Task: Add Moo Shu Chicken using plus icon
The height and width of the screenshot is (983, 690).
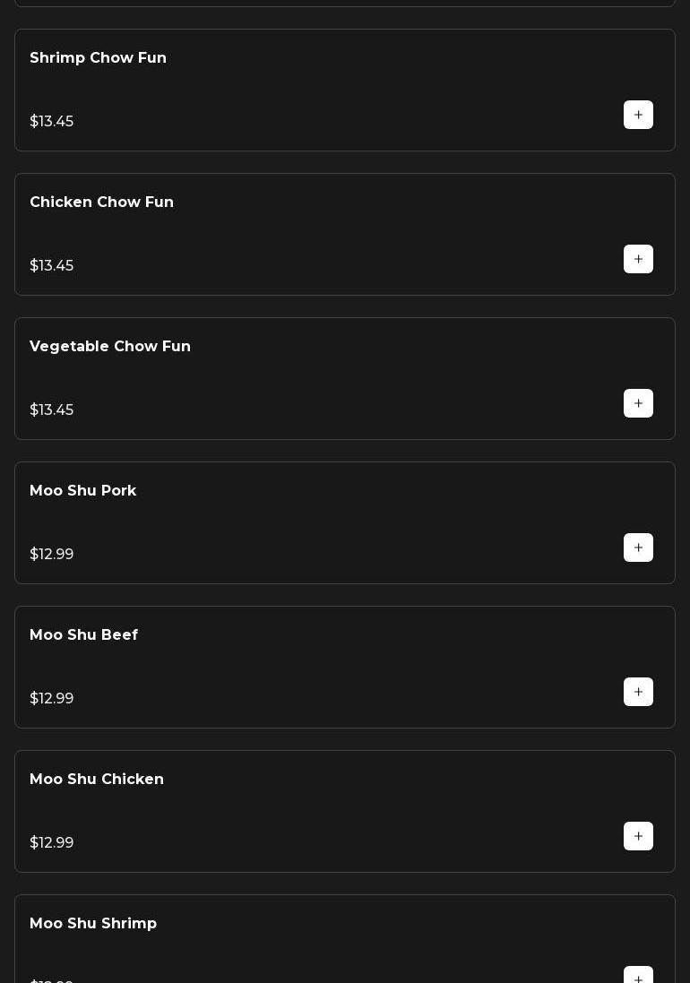Action: tap(638, 836)
